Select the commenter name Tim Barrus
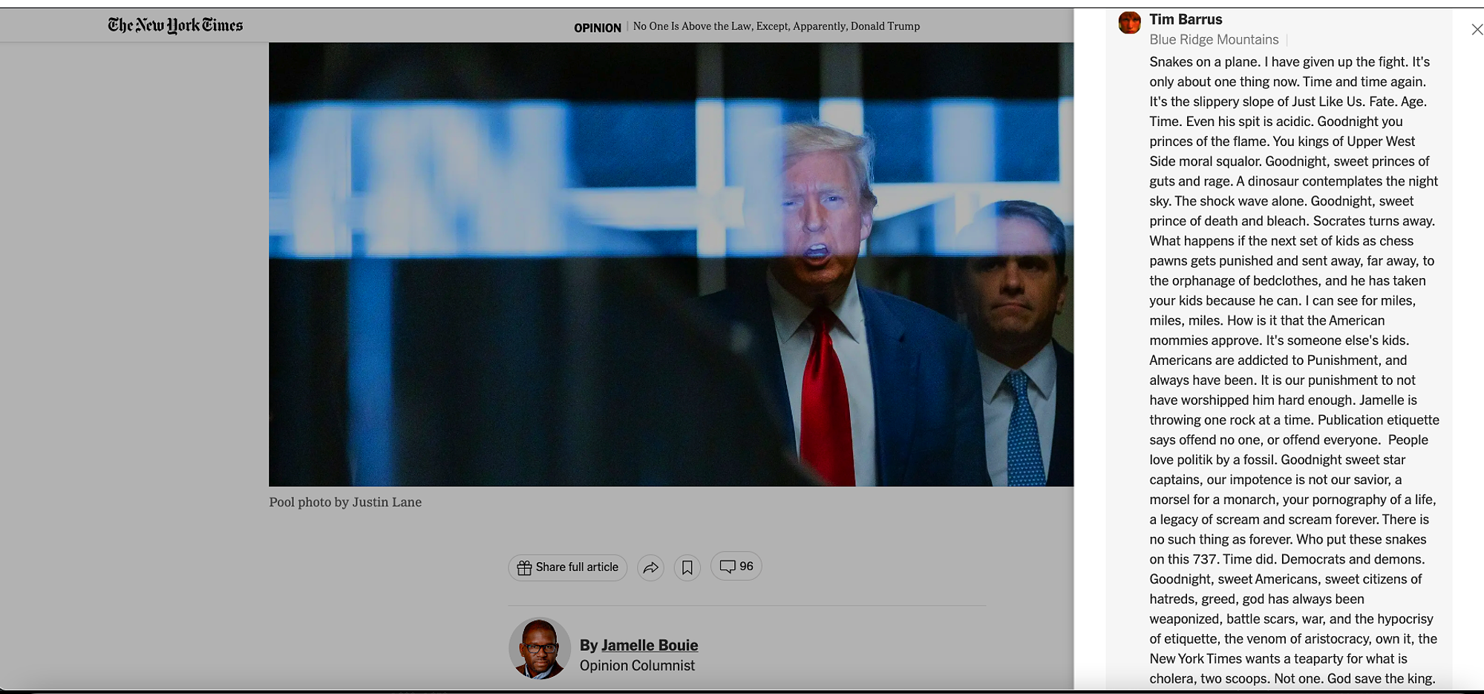1484x694 pixels. point(1186,19)
